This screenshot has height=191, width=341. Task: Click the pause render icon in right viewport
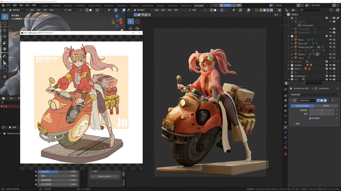coord(279,10)
